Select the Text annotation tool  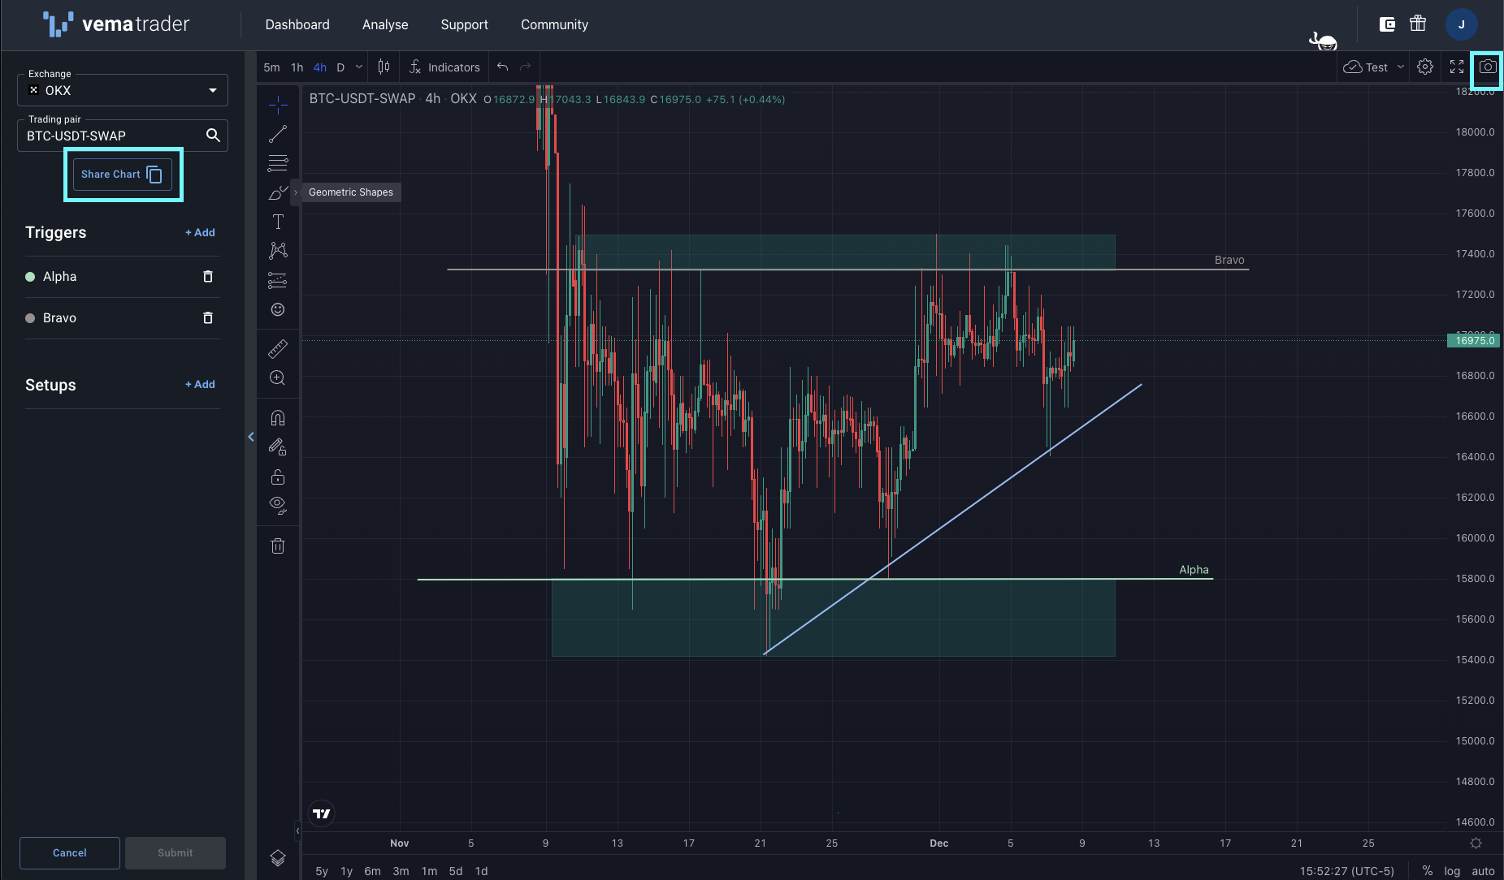click(x=278, y=222)
